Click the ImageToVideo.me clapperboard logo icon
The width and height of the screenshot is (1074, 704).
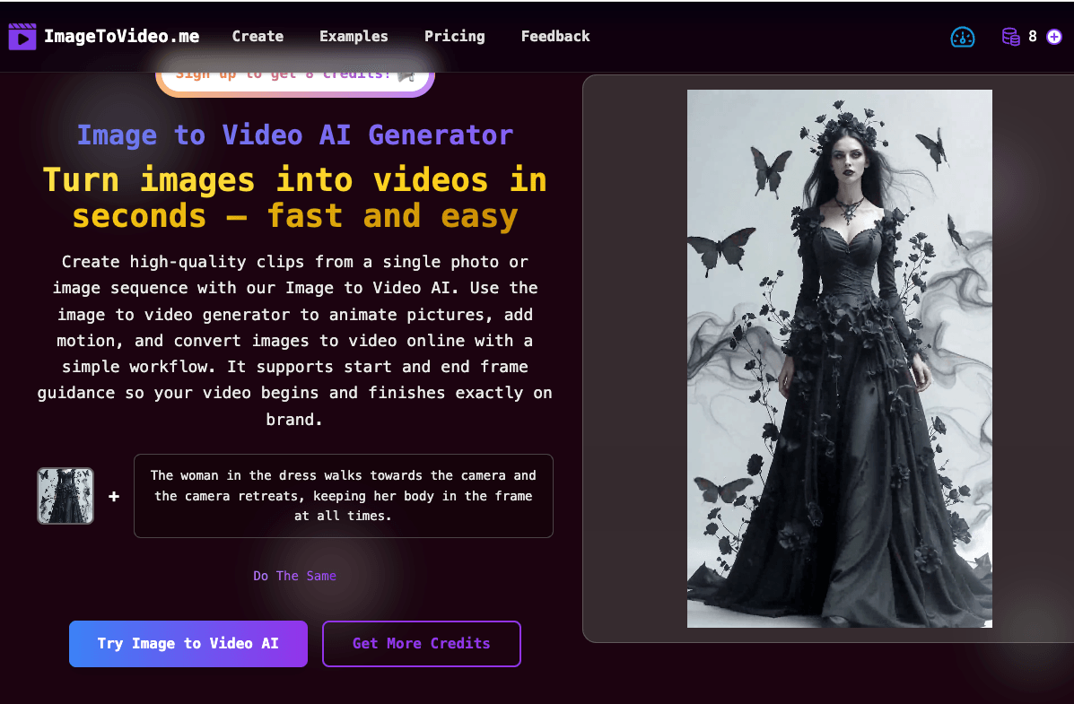click(22, 37)
